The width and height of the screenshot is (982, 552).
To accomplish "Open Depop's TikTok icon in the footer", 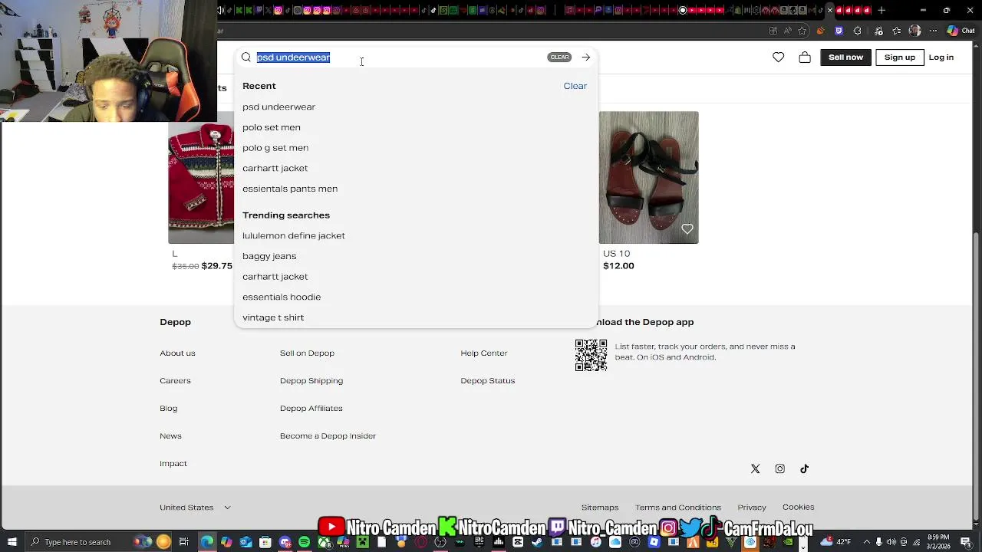I will pyautogui.click(x=805, y=468).
